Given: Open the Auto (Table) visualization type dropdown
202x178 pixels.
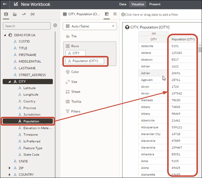Looking at the screenshot, I should (90, 26).
